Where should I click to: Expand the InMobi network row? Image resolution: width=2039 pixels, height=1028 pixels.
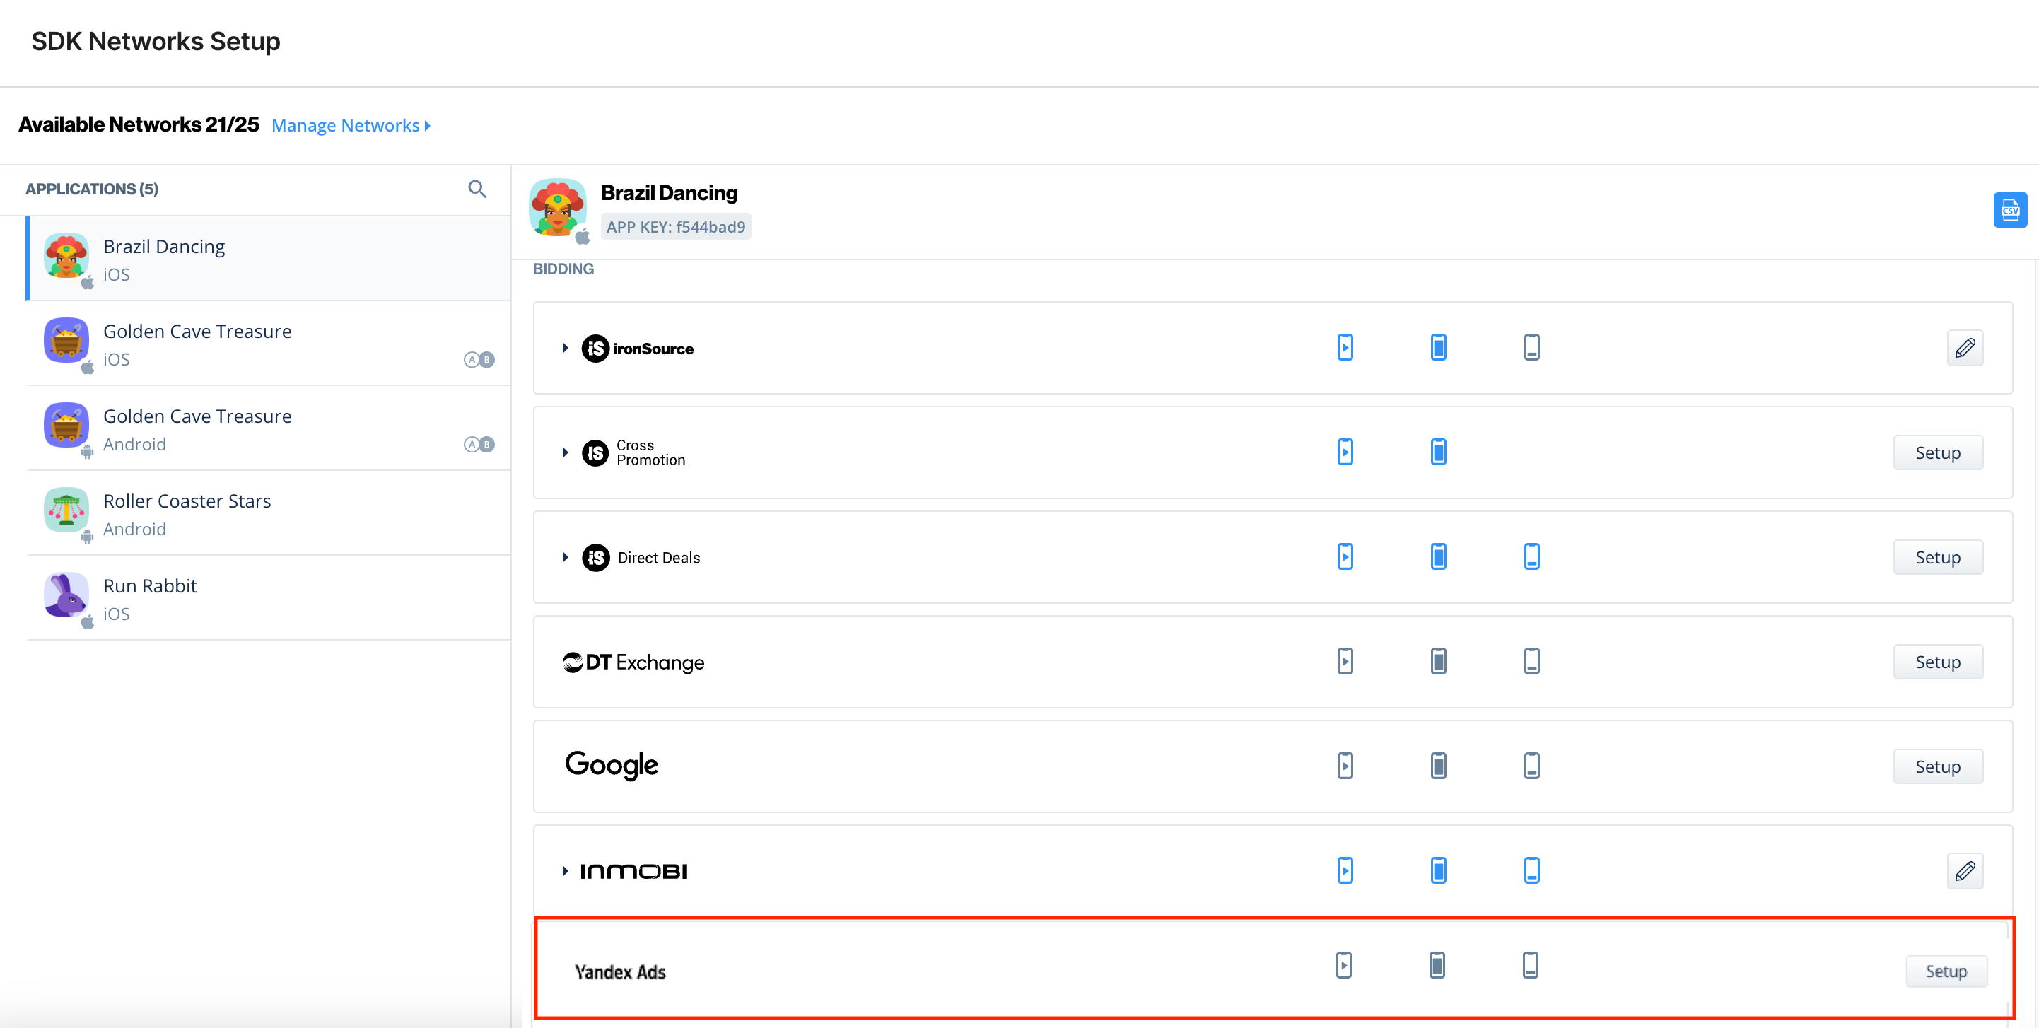pos(565,870)
